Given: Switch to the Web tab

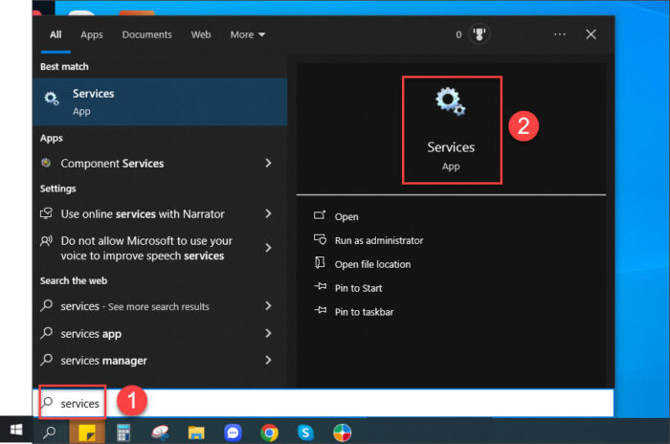Looking at the screenshot, I should (x=201, y=34).
